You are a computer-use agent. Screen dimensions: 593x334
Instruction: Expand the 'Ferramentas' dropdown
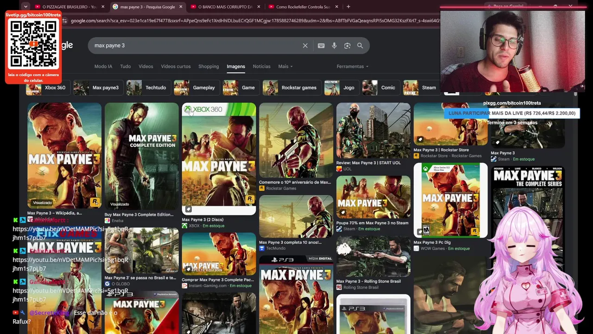coord(352,66)
